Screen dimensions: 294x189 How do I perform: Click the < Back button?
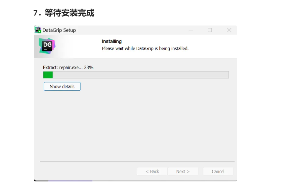point(152,171)
